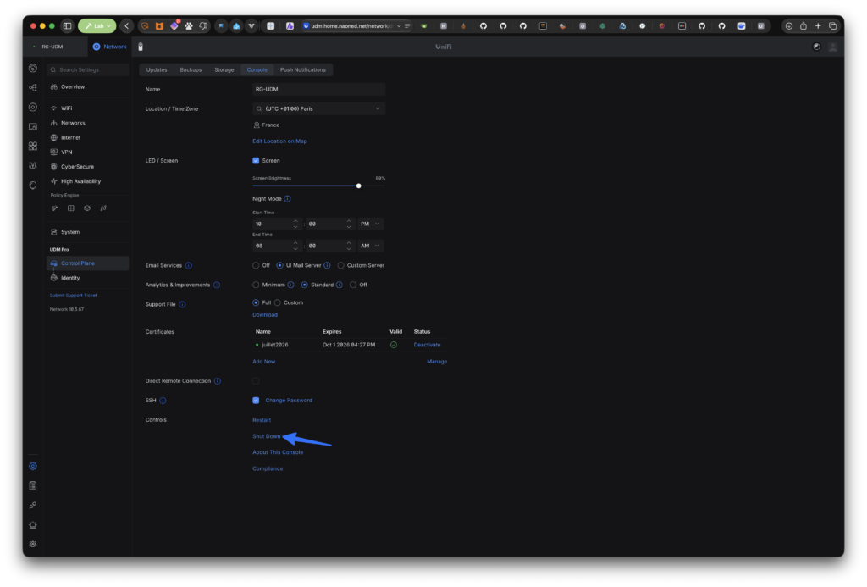Screen dimensions: 867x587
Task: Show info for Analytics & Improvements
Action: click(x=217, y=285)
